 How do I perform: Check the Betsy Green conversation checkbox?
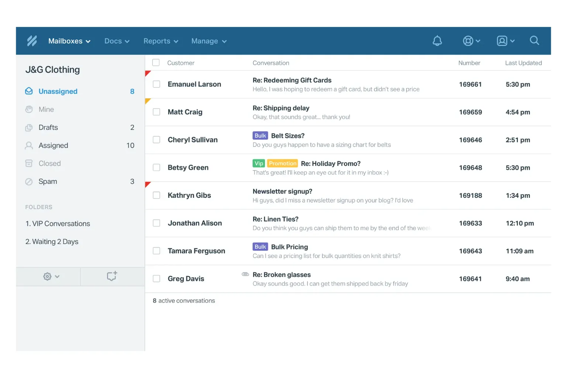(157, 167)
